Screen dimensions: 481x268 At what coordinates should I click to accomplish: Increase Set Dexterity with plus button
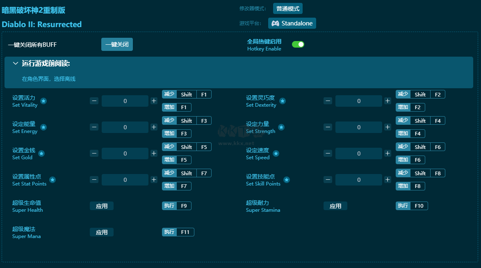click(x=388, y=101)
